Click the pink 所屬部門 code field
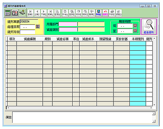Image resolution: width=163 pixels, height=129 pixels. 68,24
